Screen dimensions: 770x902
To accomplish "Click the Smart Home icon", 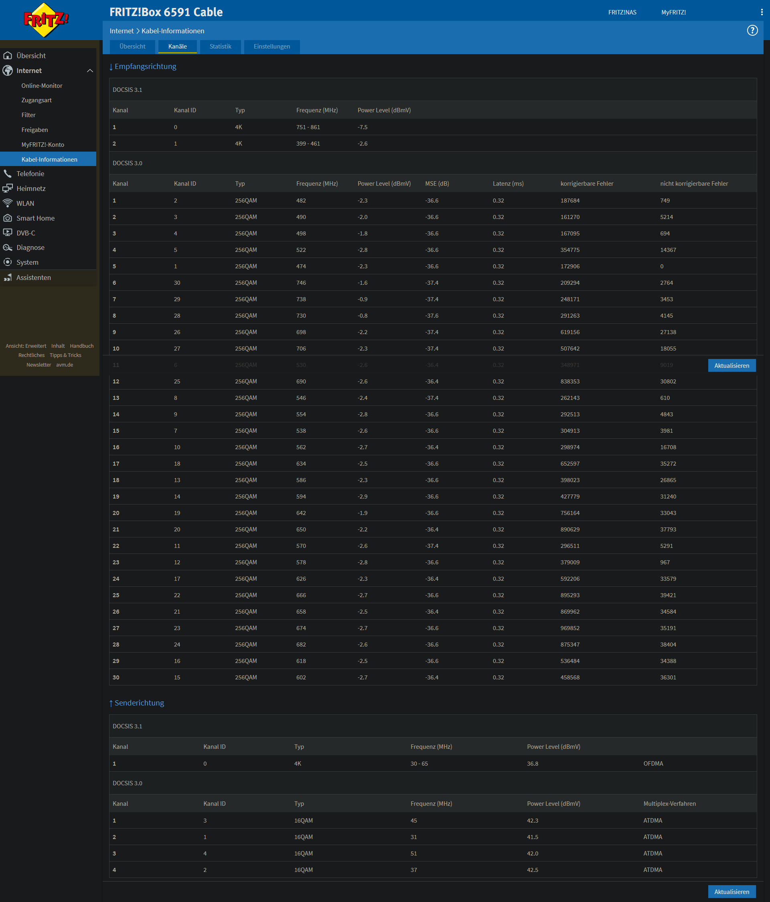I will [7, 218].
